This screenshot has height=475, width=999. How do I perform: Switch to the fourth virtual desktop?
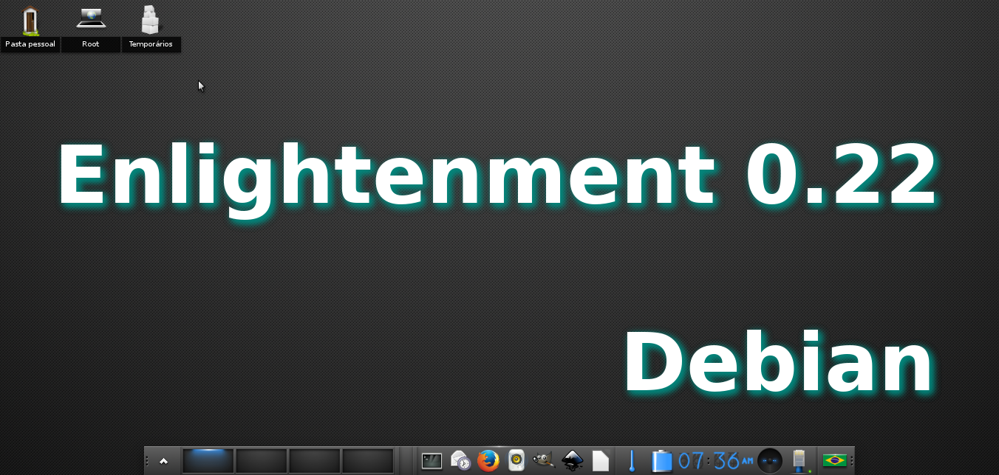click(x=368, y=459)
